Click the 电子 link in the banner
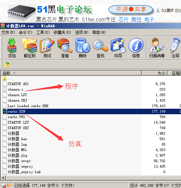 click(x=149, y=19)
